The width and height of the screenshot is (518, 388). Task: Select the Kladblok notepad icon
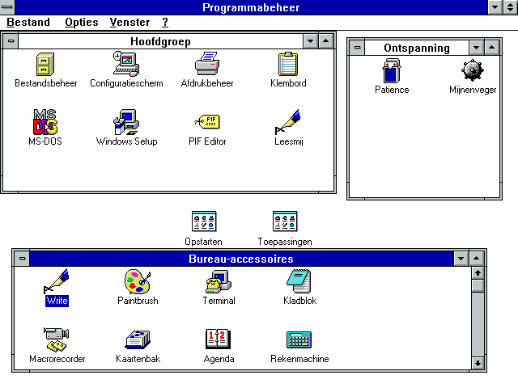click(299, 281)
